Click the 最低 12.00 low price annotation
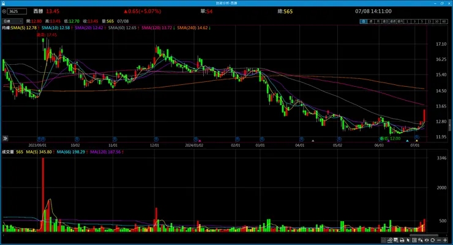453x245 pixels. pos(390,138)
